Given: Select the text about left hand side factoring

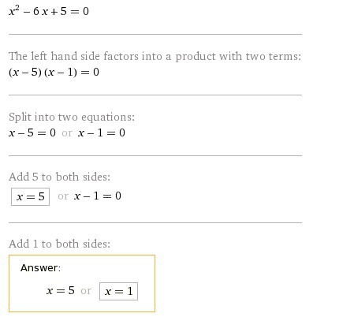Looking at the screenshot, I should pyautogui.click(x=155, y=56).
